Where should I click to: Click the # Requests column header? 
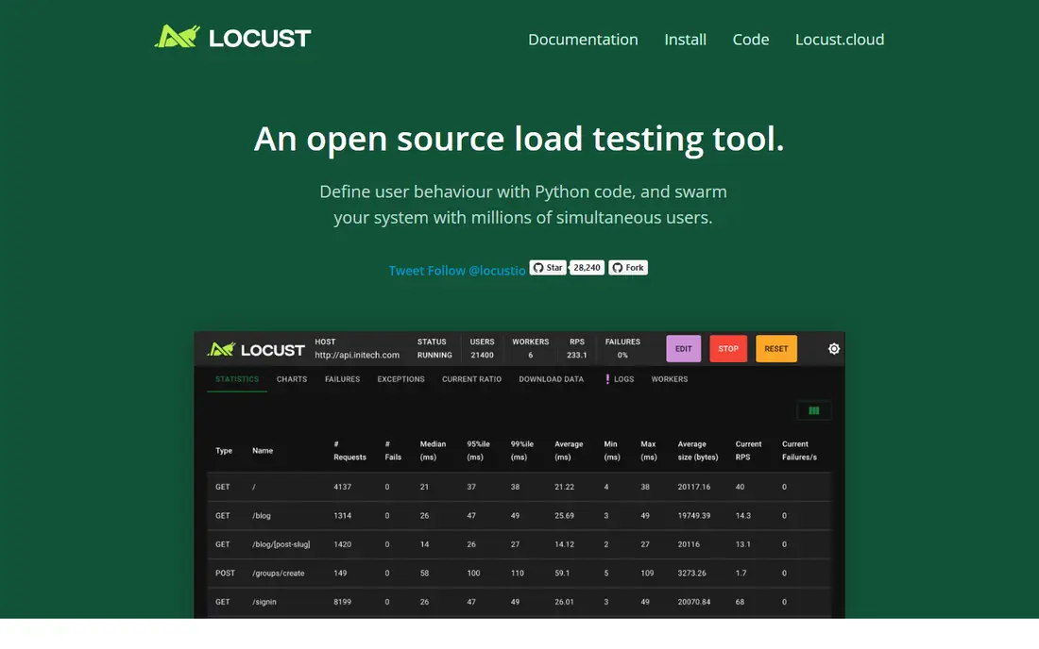[x=349, y=451]
